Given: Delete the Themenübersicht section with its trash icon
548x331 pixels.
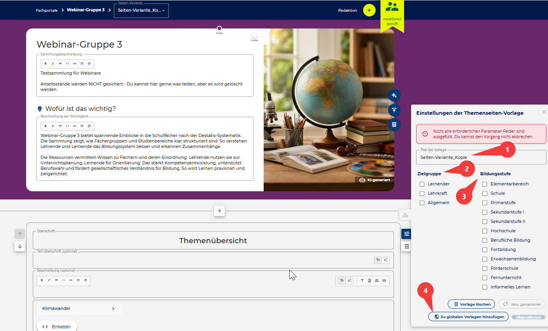Looking at the screenshot, I should pos(406,246).
